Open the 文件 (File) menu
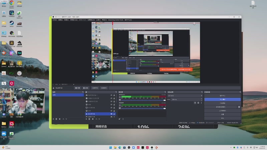 pyautogui.click(x=55, y=20)
